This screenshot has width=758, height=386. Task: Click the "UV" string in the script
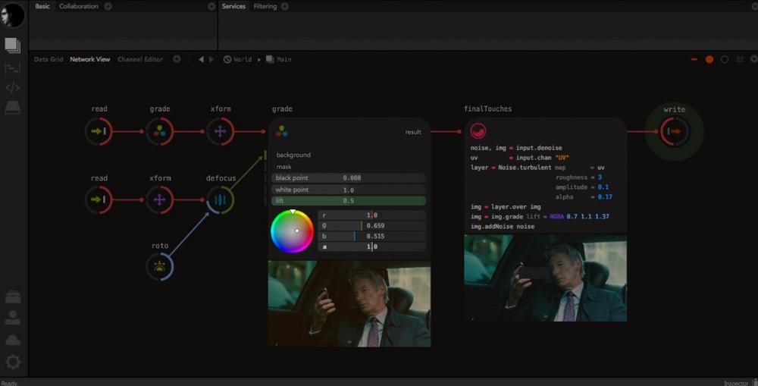562,158
